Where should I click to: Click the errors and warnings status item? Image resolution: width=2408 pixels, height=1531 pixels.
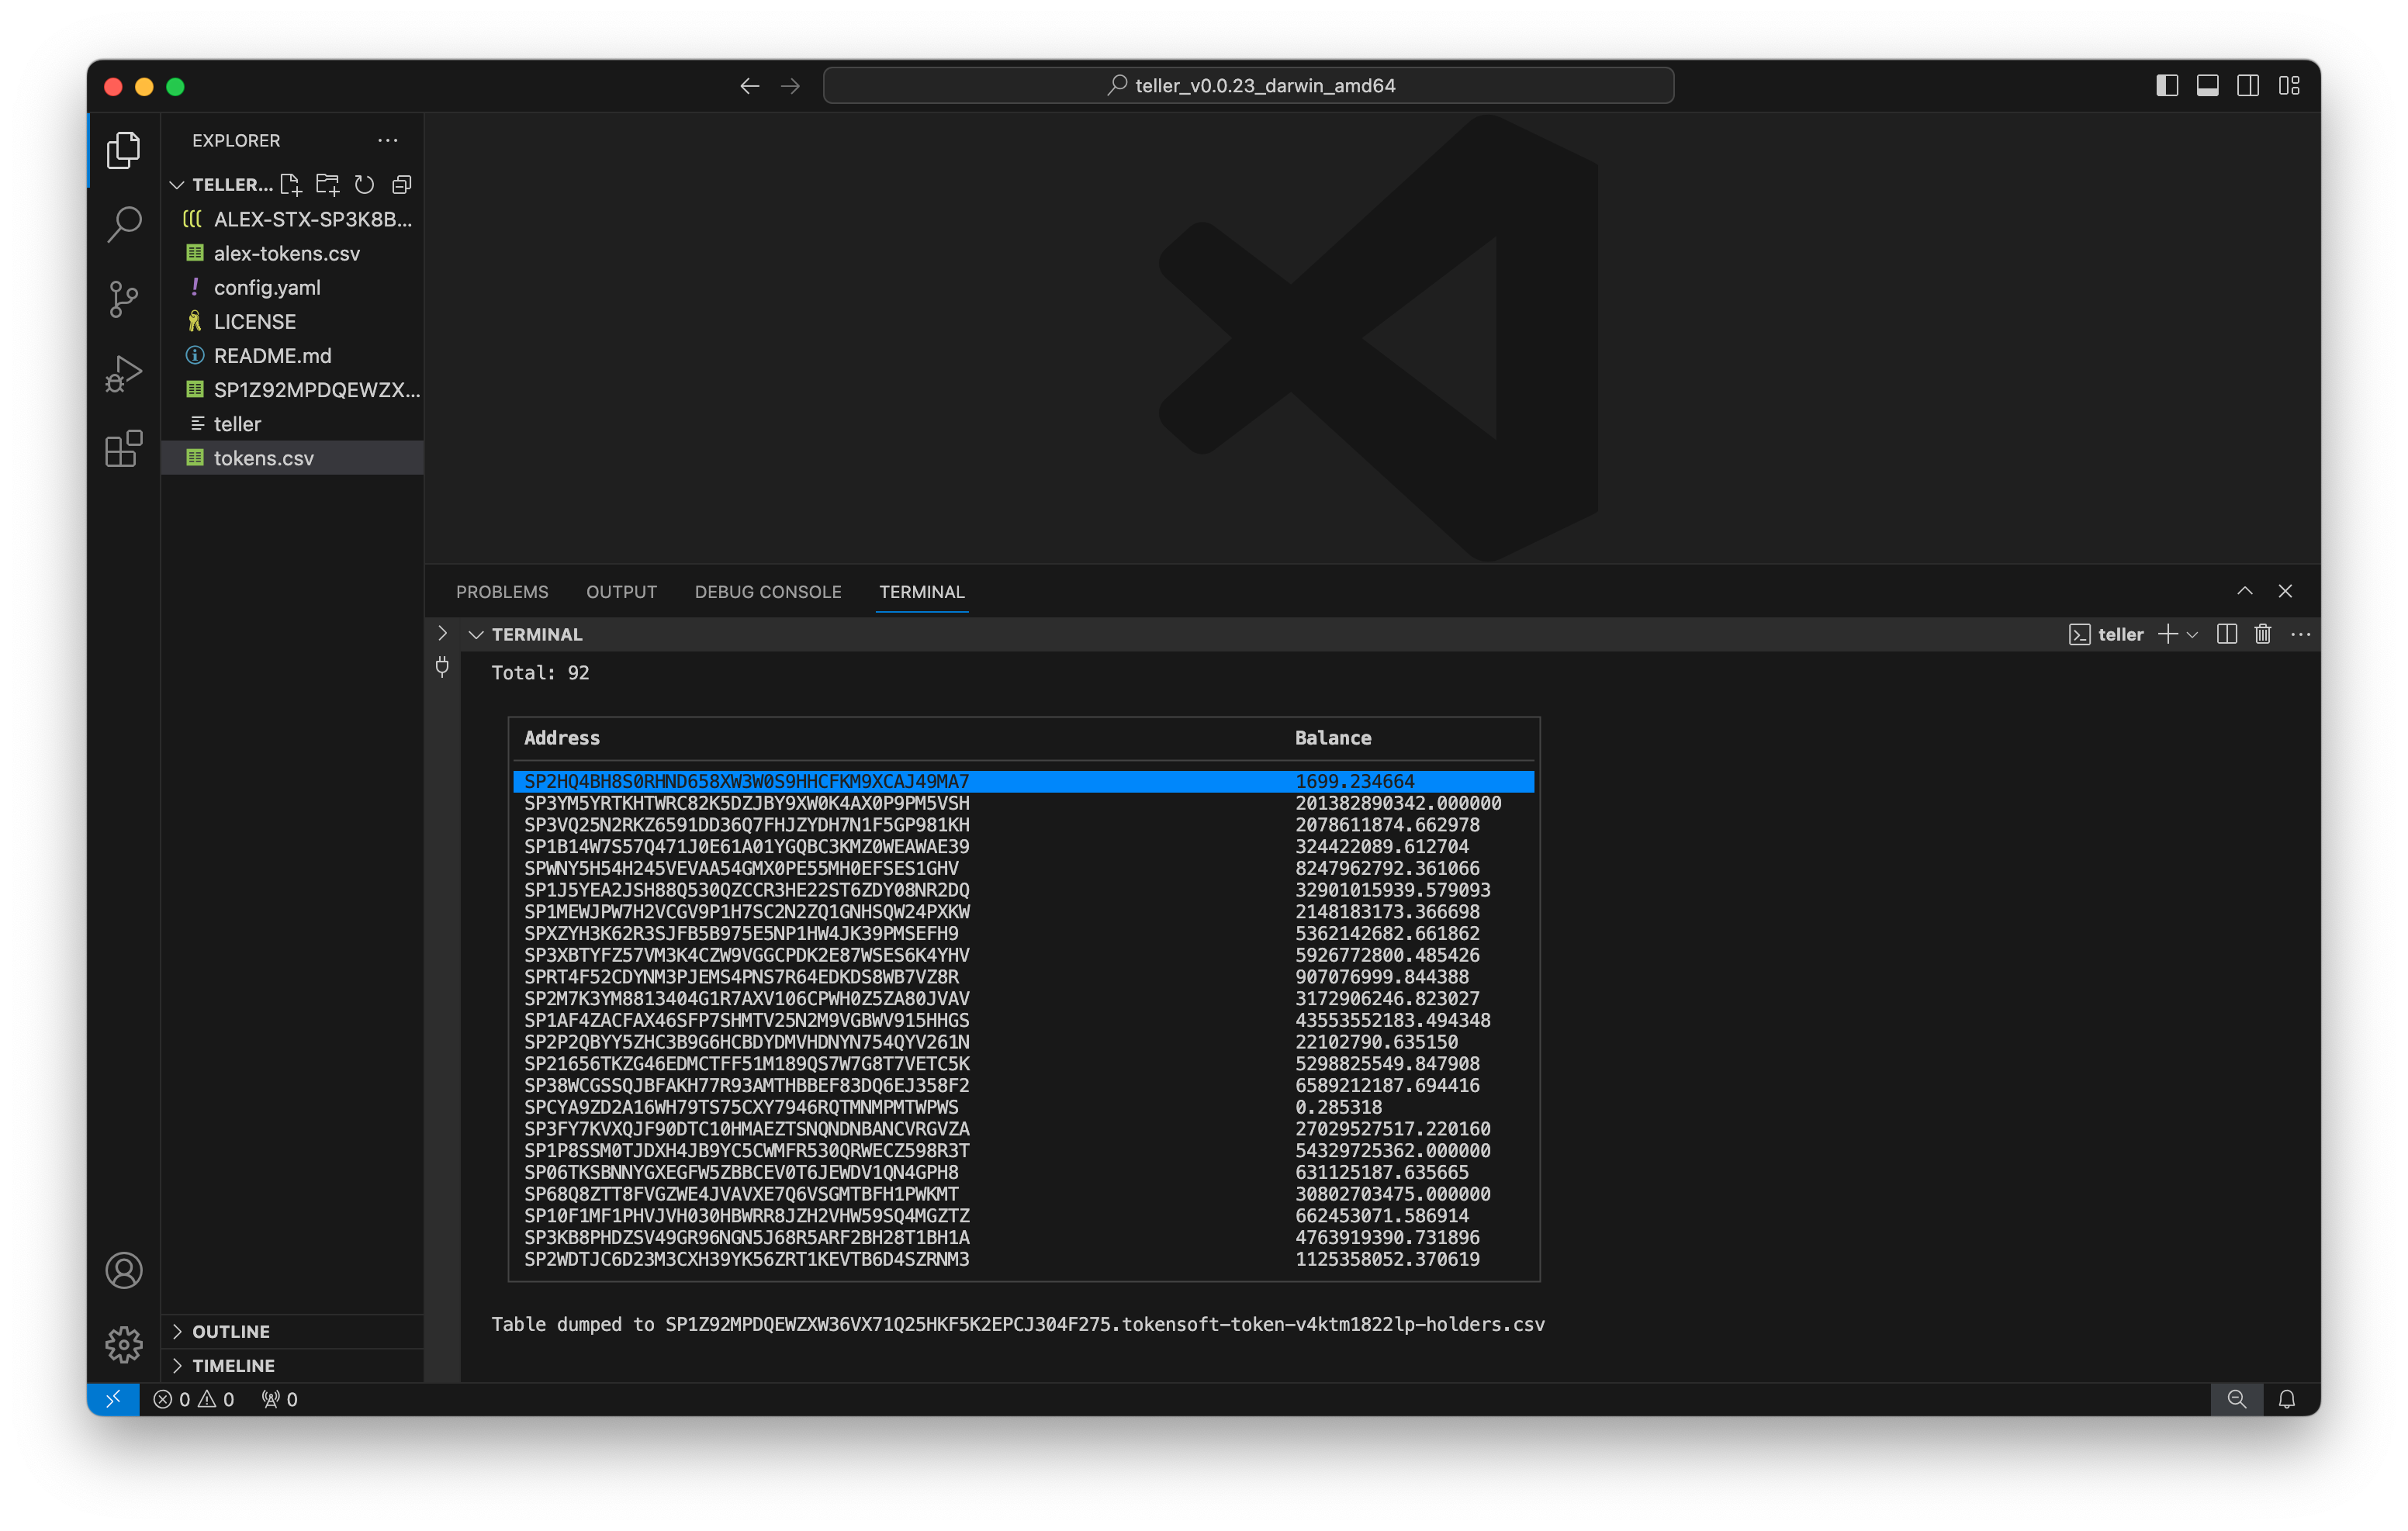(x=194, y=1399)
